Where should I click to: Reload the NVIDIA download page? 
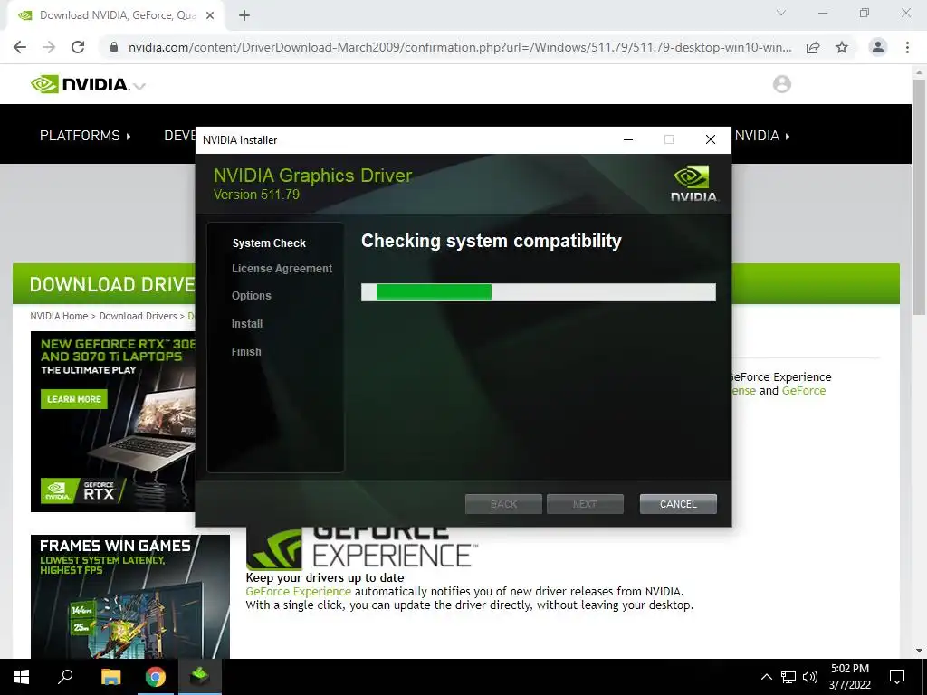click(x=78, y=47)
